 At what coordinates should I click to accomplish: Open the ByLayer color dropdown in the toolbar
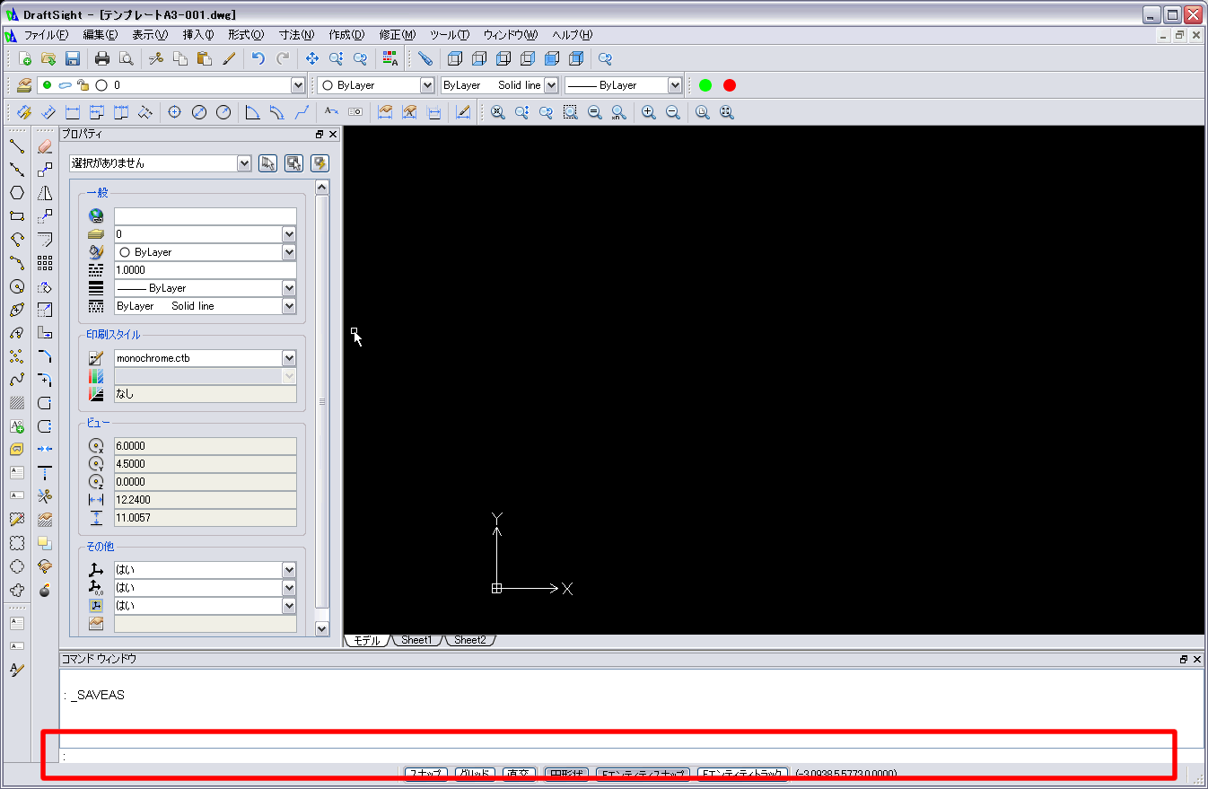[427, 85]
